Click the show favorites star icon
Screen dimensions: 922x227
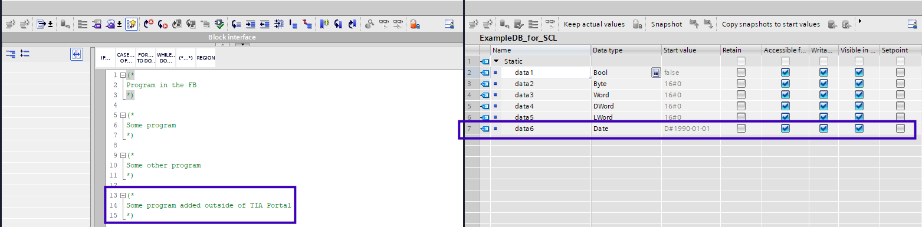pyautogui.click(x=131, y=24)
